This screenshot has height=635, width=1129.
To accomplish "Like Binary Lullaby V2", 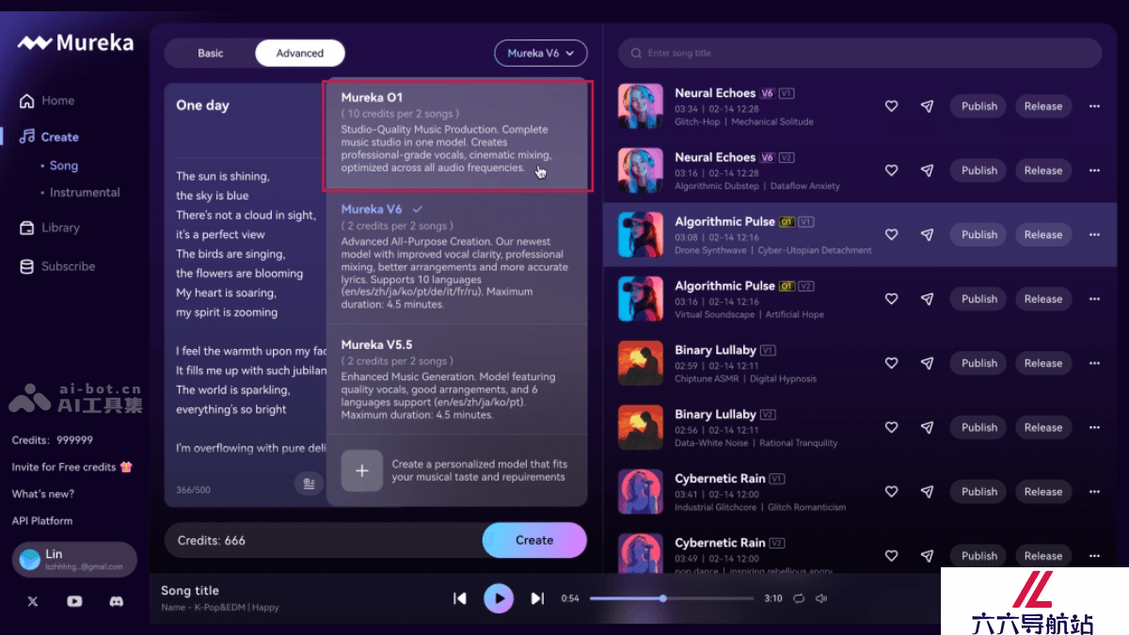I will pyautogui.click(x=891, y=427).
